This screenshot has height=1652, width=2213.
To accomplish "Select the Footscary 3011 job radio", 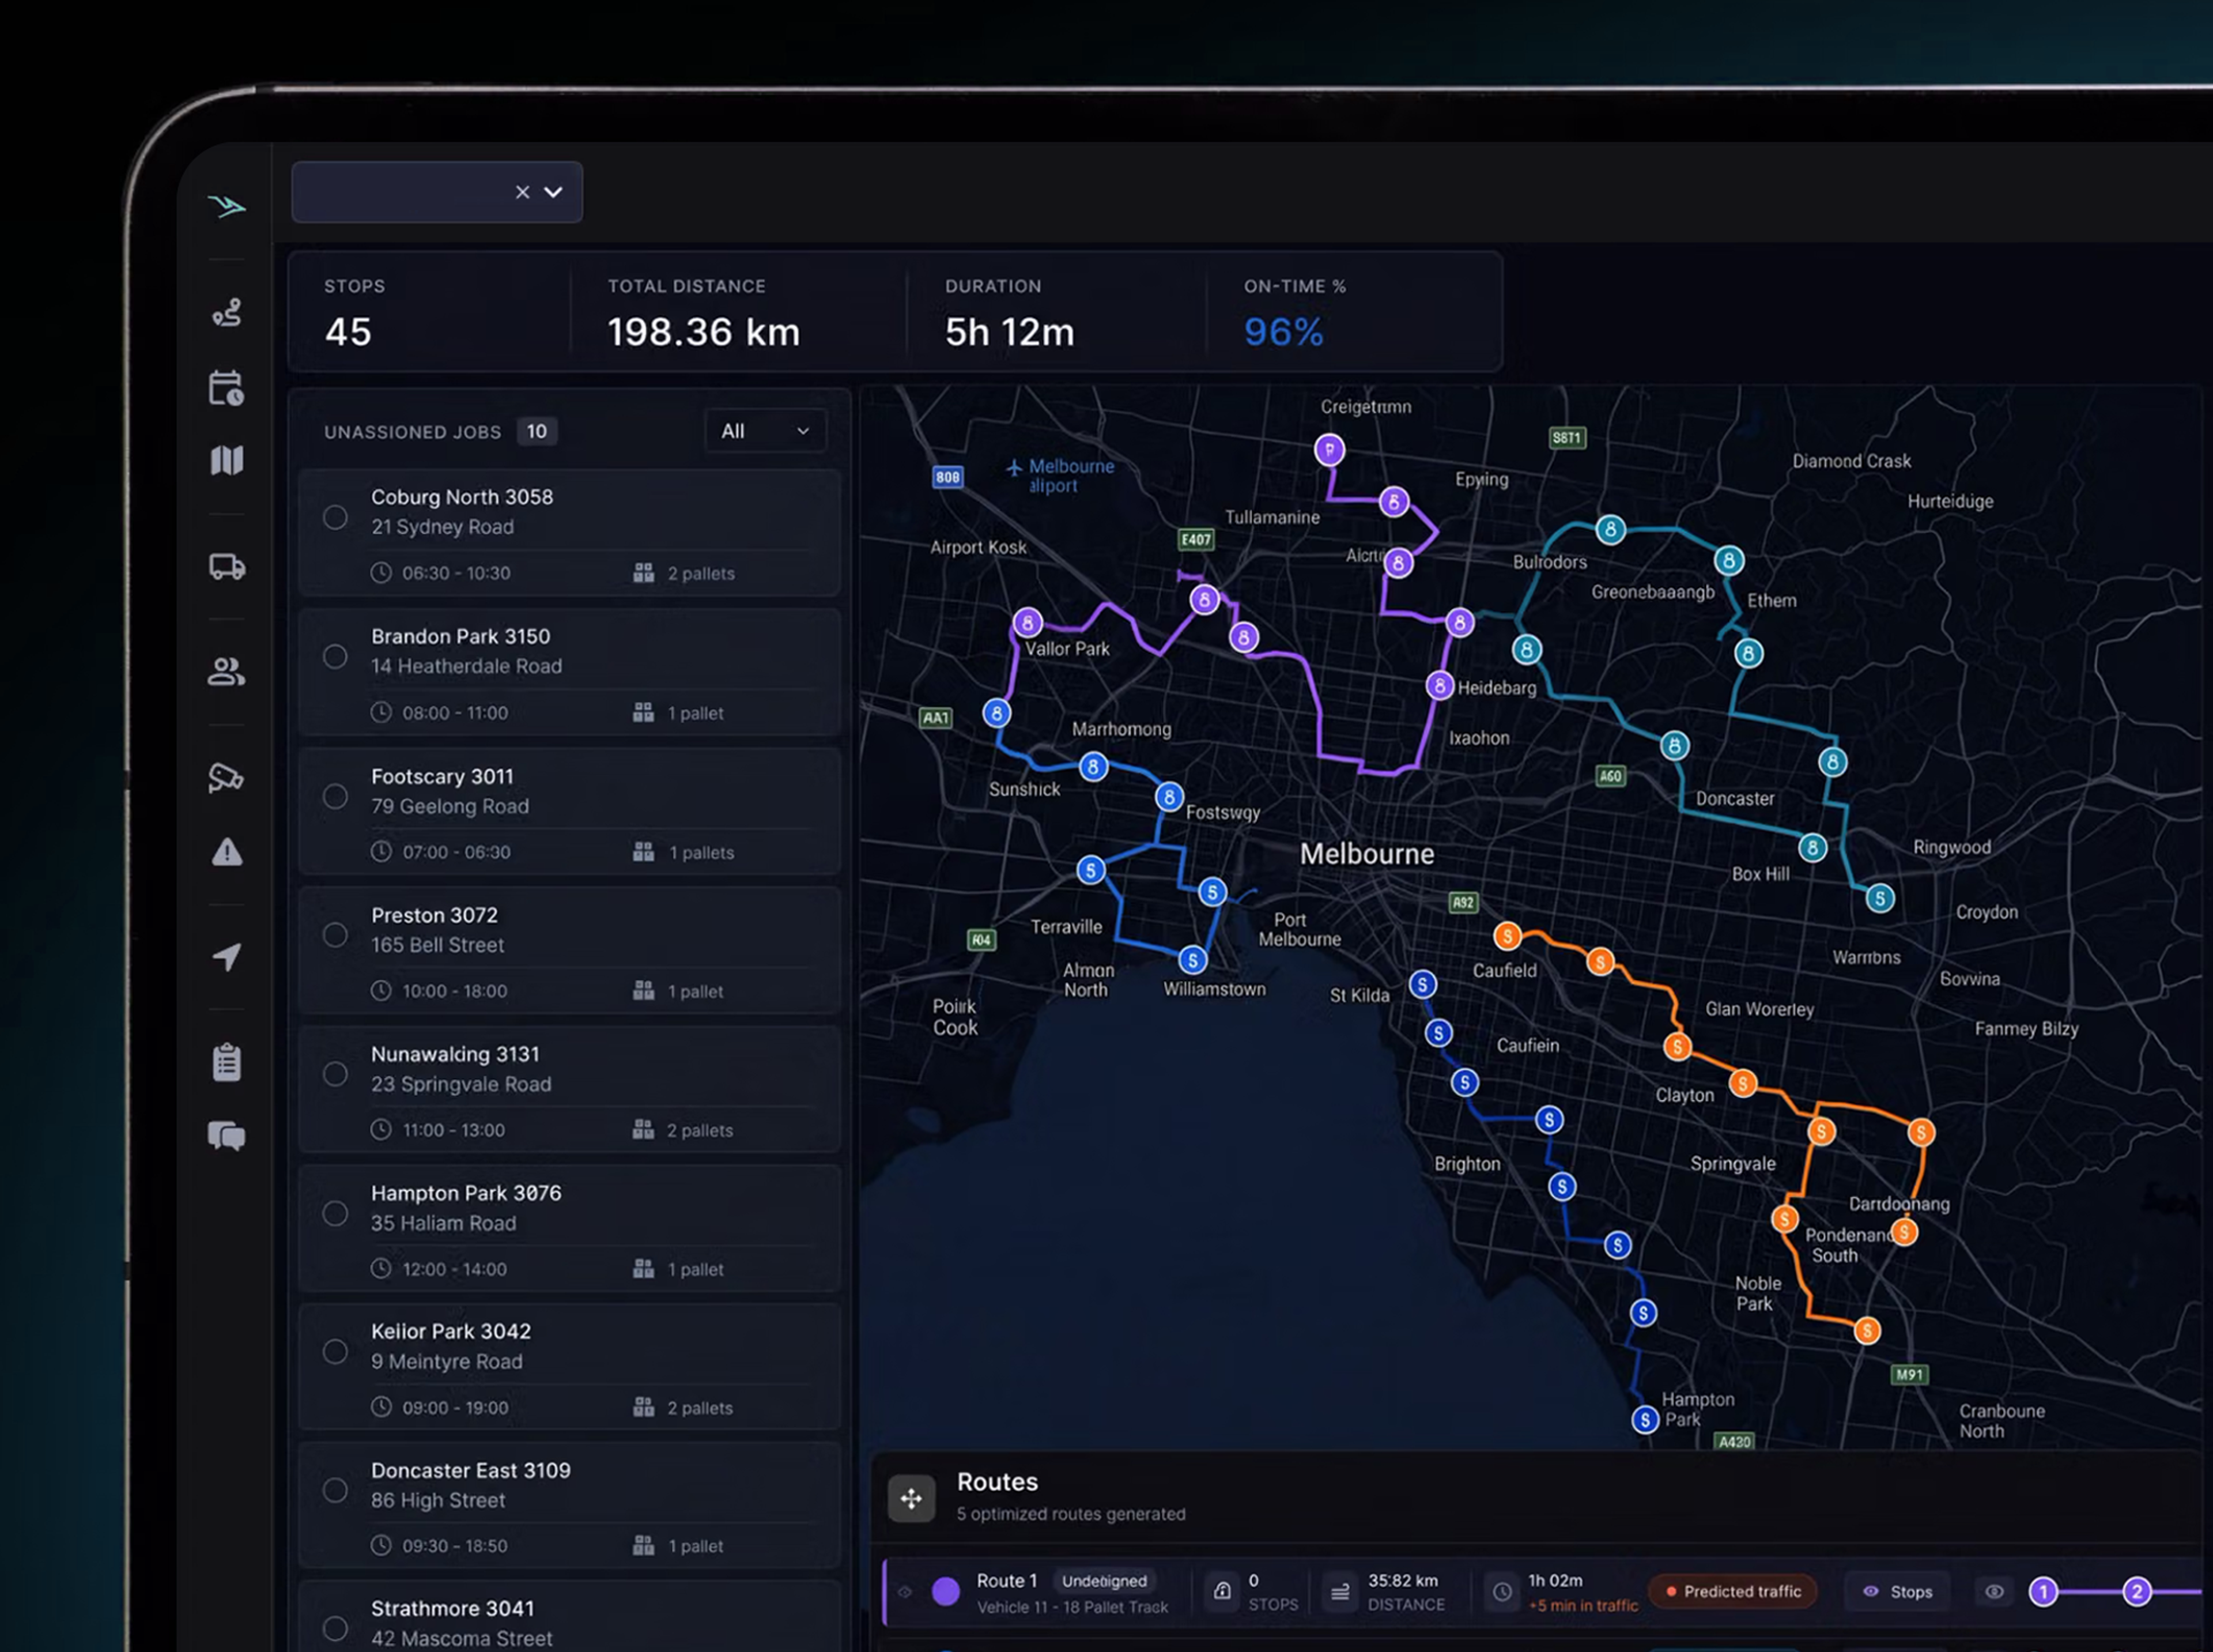I will pyautogui.click(x=336, y=796).
